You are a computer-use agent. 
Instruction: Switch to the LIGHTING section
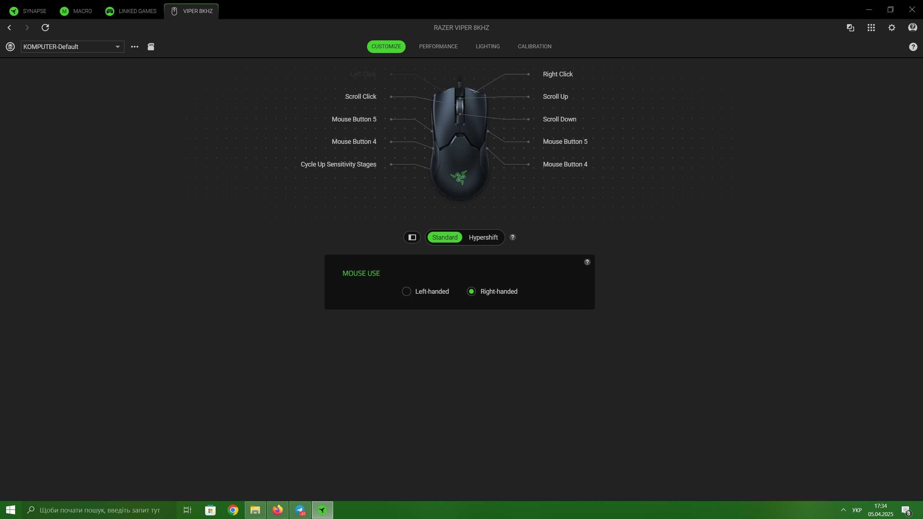(487, 46)
